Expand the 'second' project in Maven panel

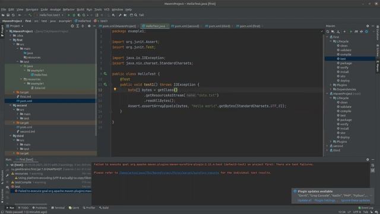point(327,146)
